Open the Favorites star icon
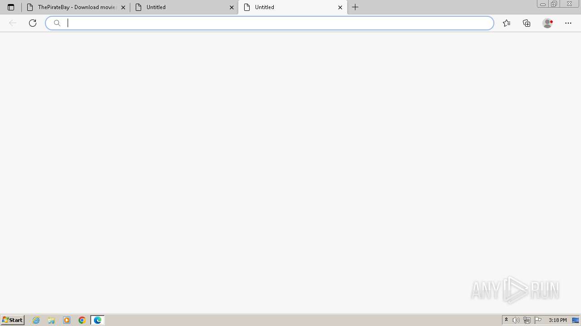The image size is (581, 326). pos(507,23)
